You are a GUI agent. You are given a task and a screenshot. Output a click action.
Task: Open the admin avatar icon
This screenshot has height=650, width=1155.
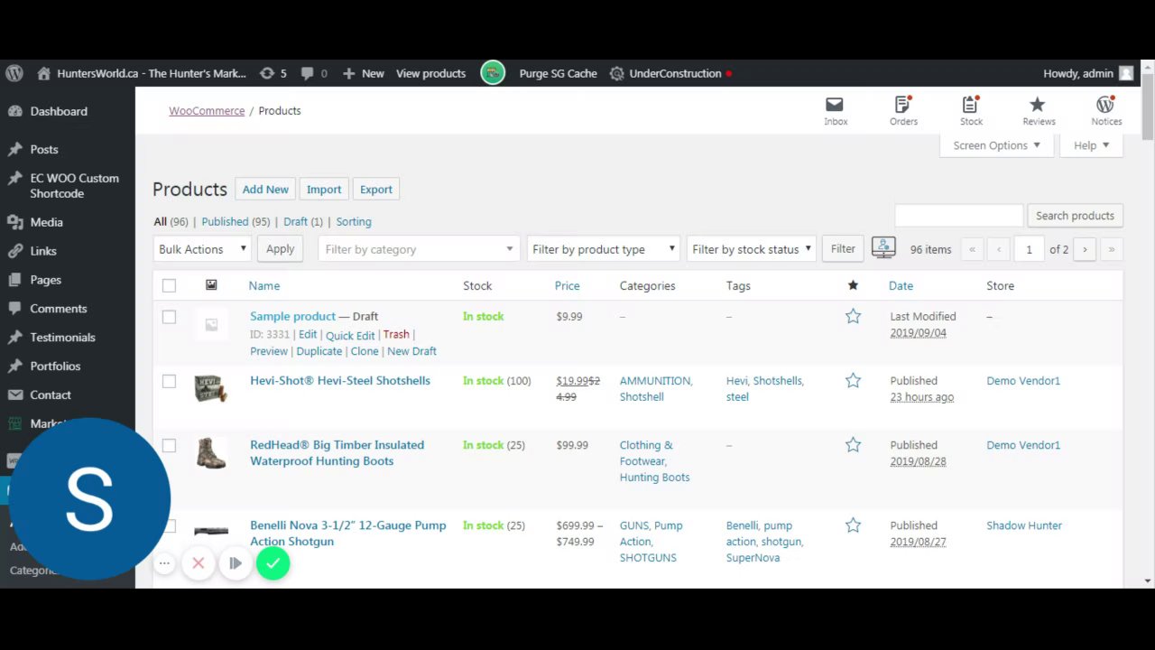coord(1126,73)
